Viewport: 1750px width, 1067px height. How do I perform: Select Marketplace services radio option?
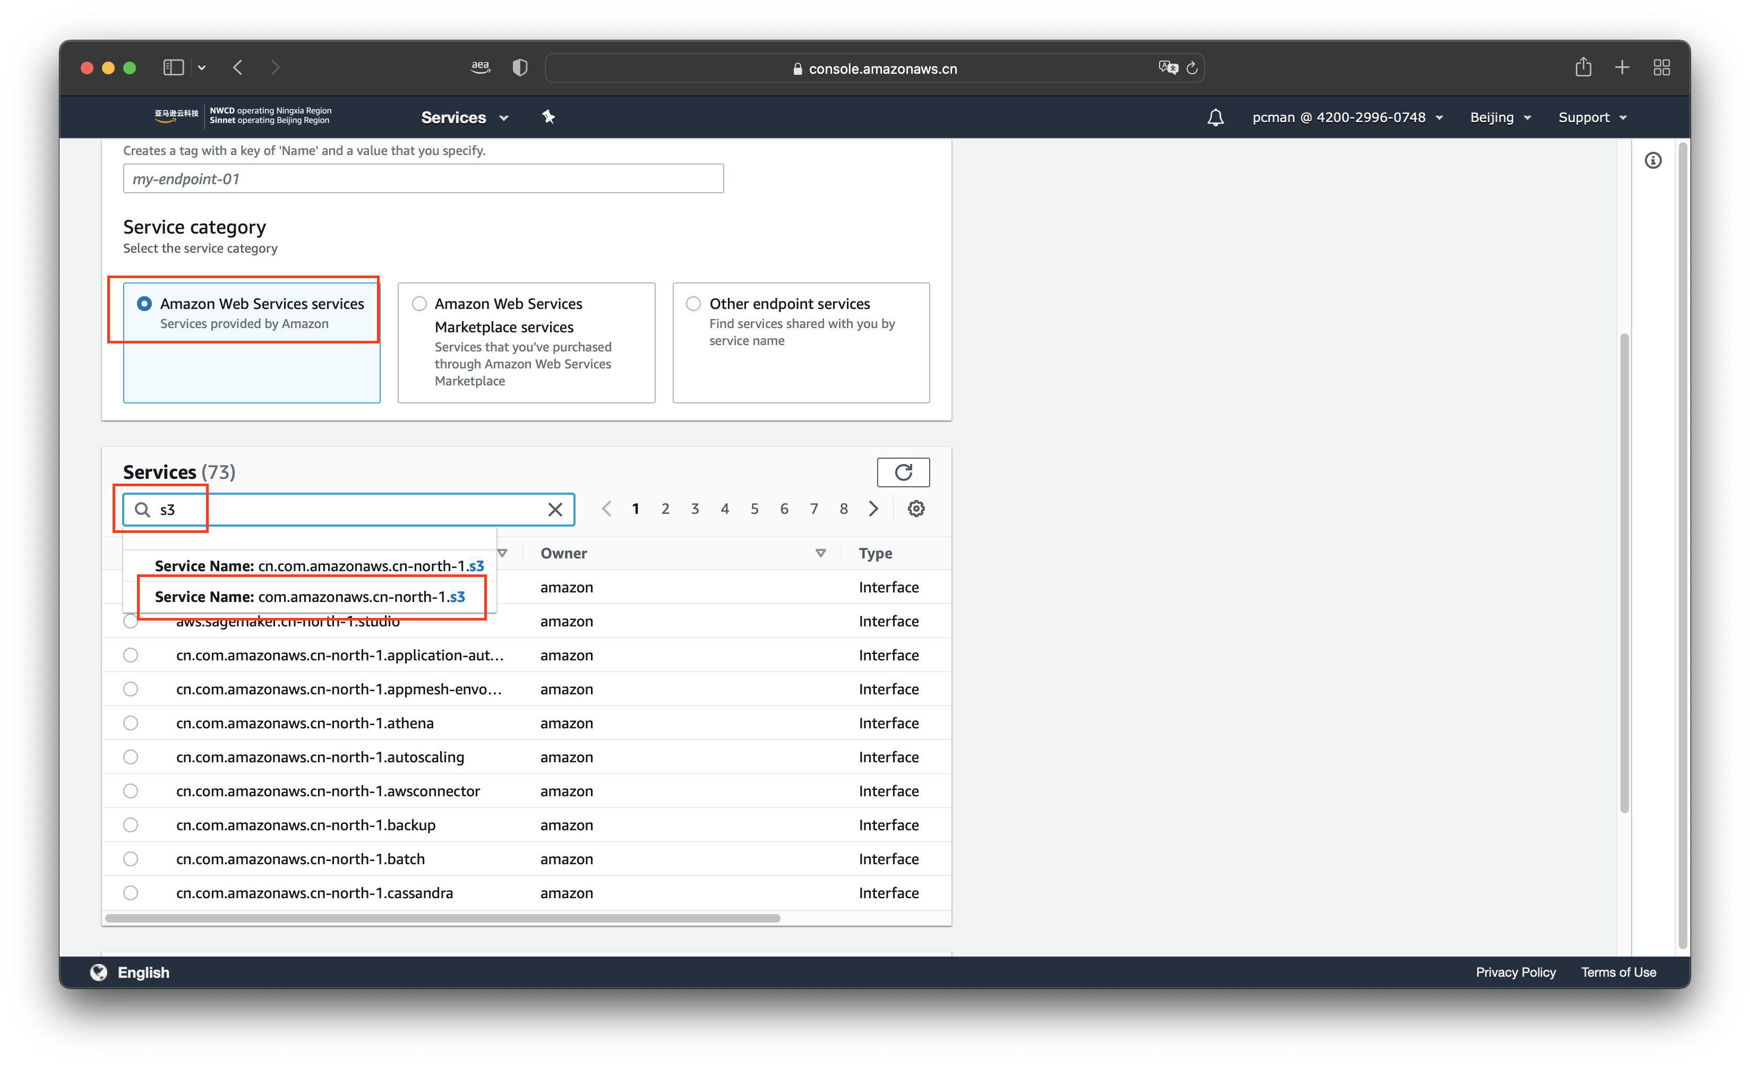[419, 304]
